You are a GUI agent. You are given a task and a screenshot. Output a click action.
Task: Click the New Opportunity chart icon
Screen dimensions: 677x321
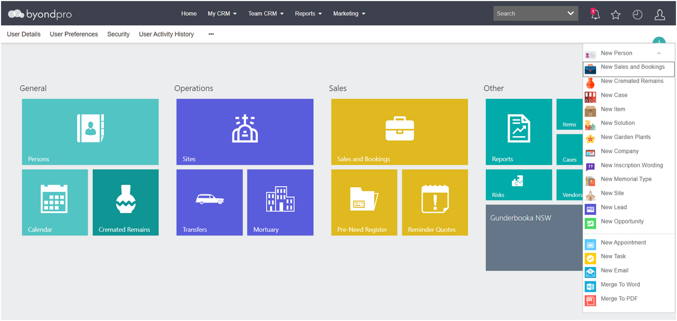[x=590, y=223]
